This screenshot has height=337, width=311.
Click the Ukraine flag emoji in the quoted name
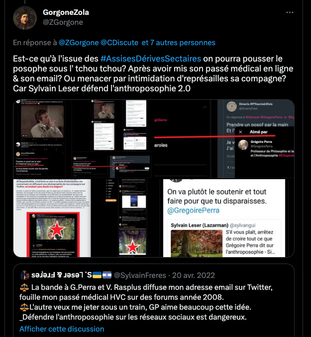(x=97, y=275)
